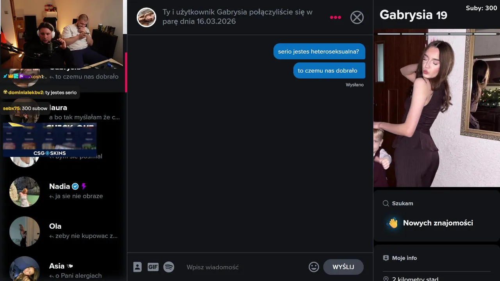Open the Spotify song sharing icon

(x=169, y=267)
